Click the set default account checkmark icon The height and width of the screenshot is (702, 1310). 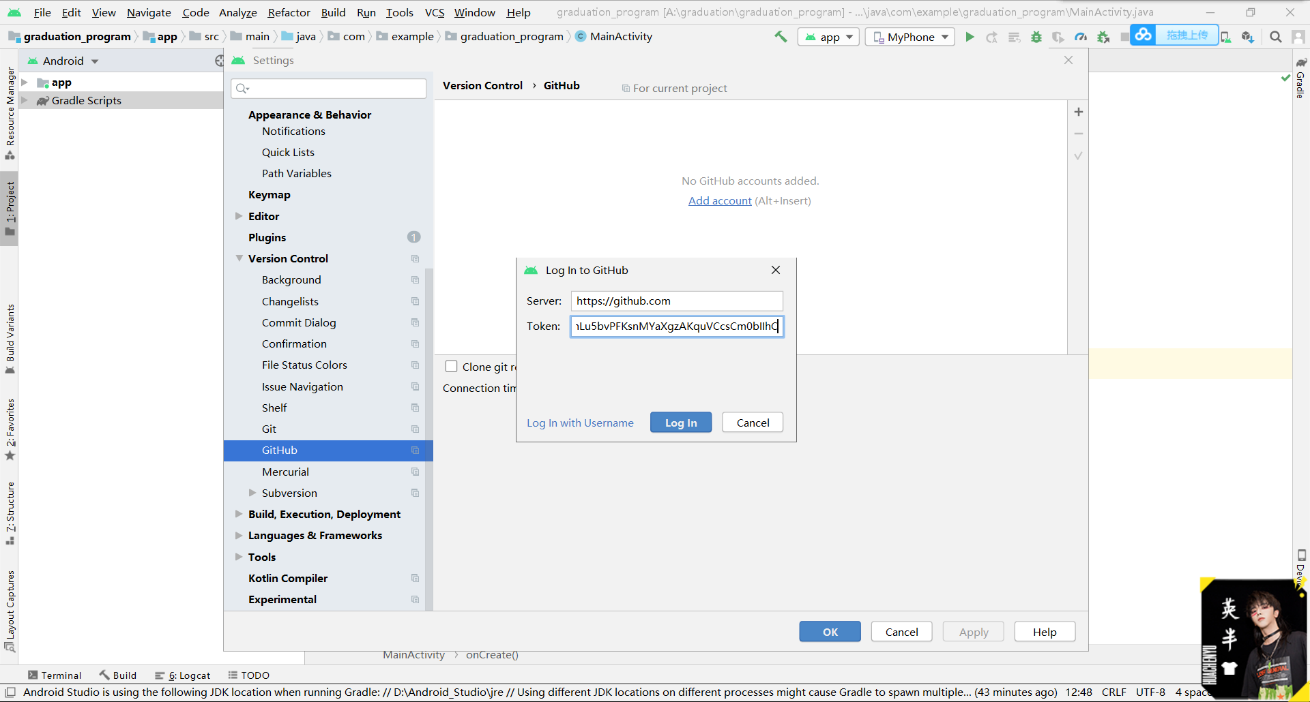tap(1079, 156)
